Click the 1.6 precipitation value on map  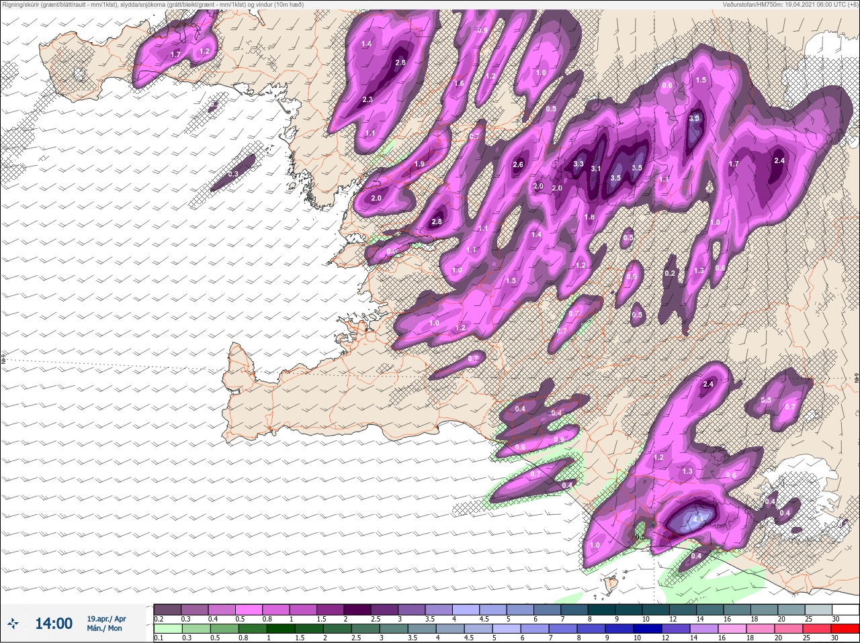coord(460,83)
